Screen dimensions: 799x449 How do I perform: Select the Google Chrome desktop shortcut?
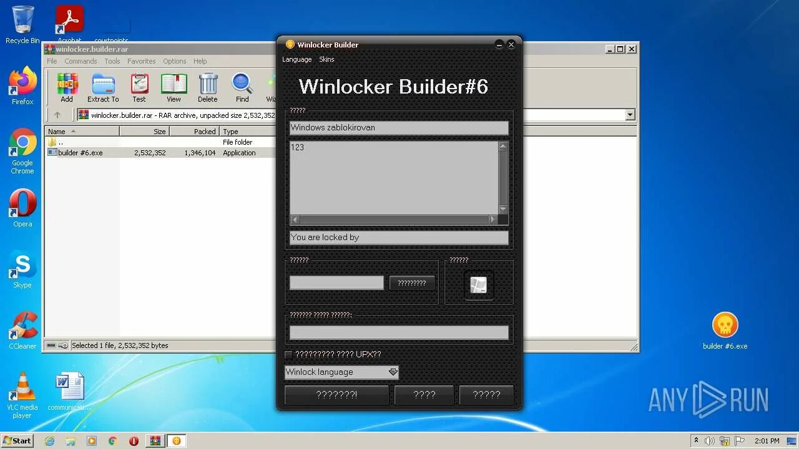[22, 152]
